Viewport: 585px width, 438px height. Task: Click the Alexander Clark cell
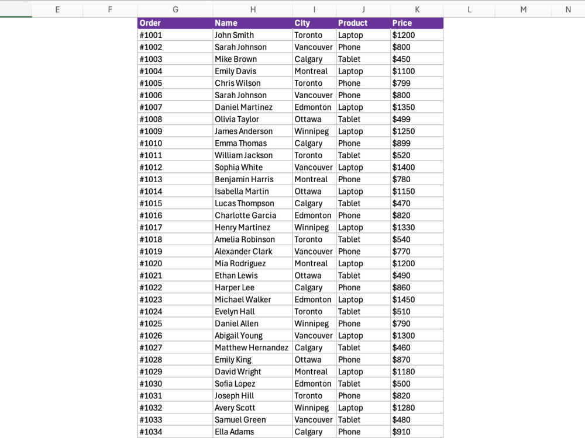253,251
